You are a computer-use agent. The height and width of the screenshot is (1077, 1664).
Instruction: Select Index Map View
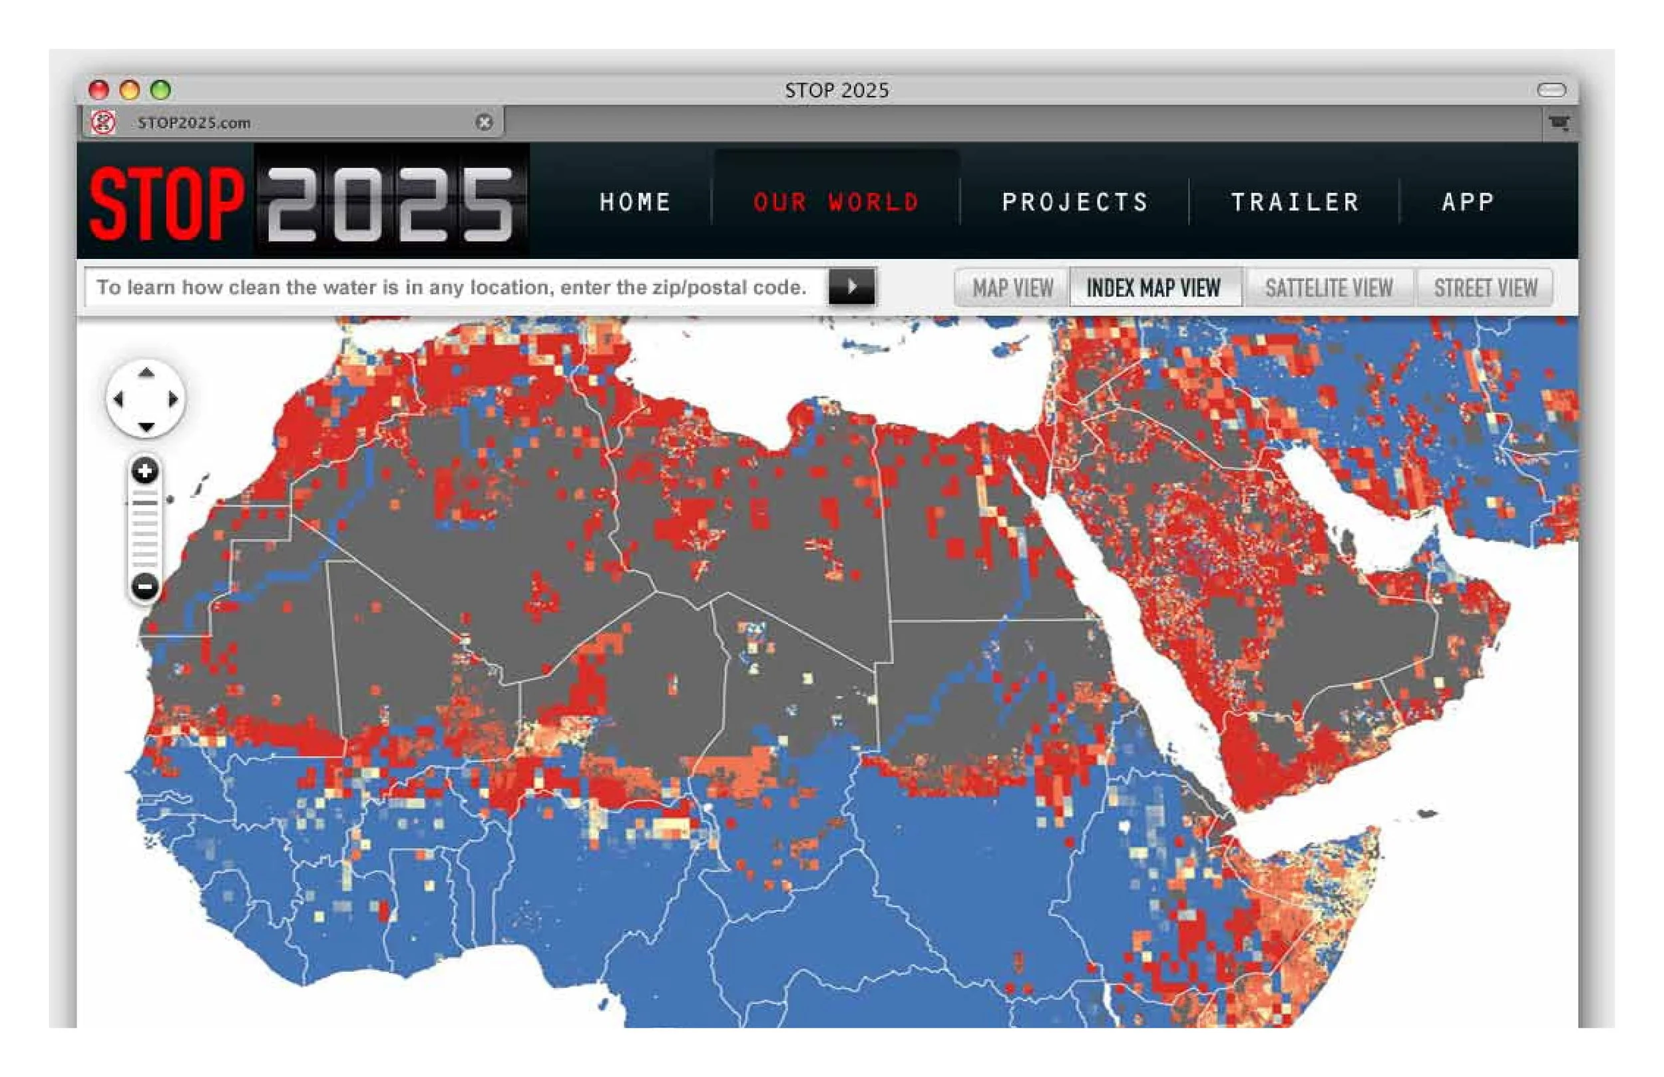tap(1154, 288)
